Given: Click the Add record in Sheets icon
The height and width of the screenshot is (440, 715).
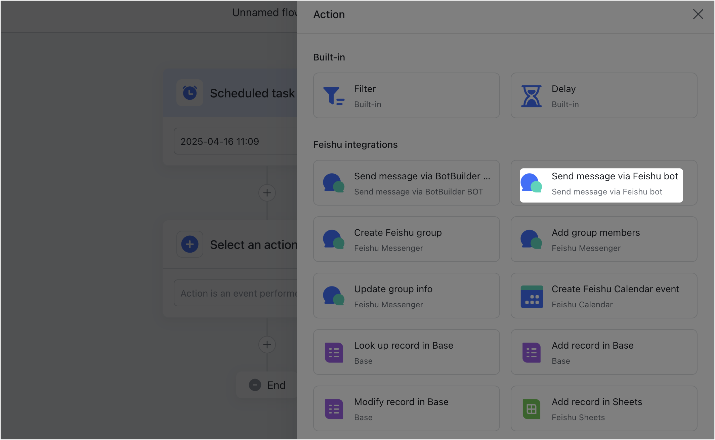Looking at the screenshot, I should point(531,409).
